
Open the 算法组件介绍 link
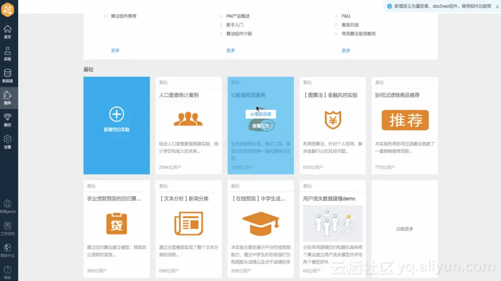pos(239,34)
